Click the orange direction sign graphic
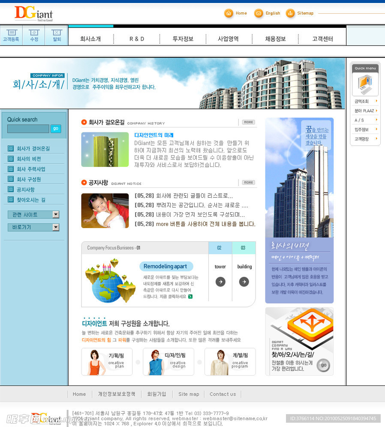This screenshot has height=427, width=385. (311, 325)
